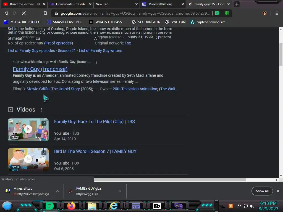Click the Show all downloads button
Viewport: 283px width, 212px height.
[262, 191]
